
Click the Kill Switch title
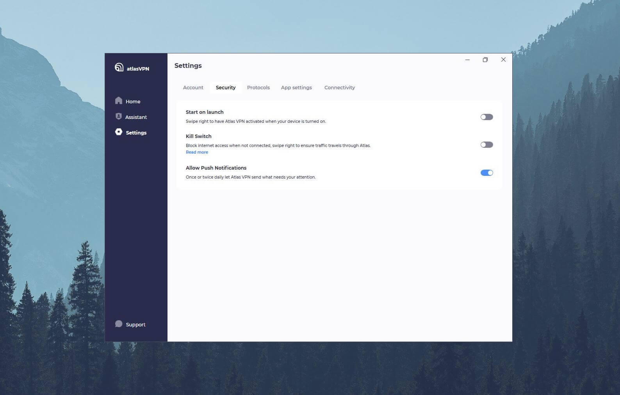coord(198,136)
